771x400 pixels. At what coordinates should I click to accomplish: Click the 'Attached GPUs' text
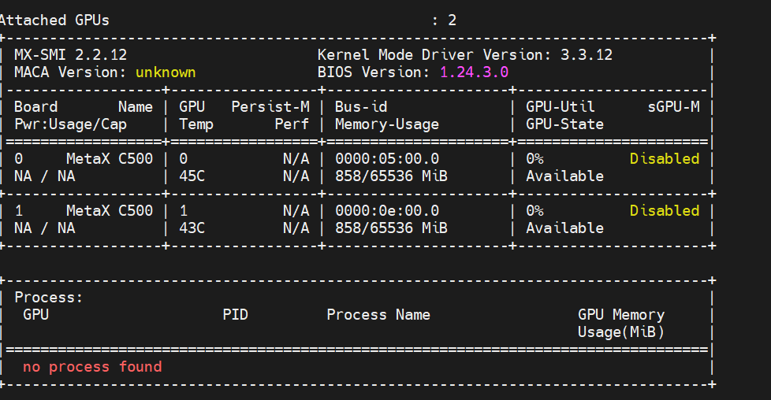[x=54, y=20]
